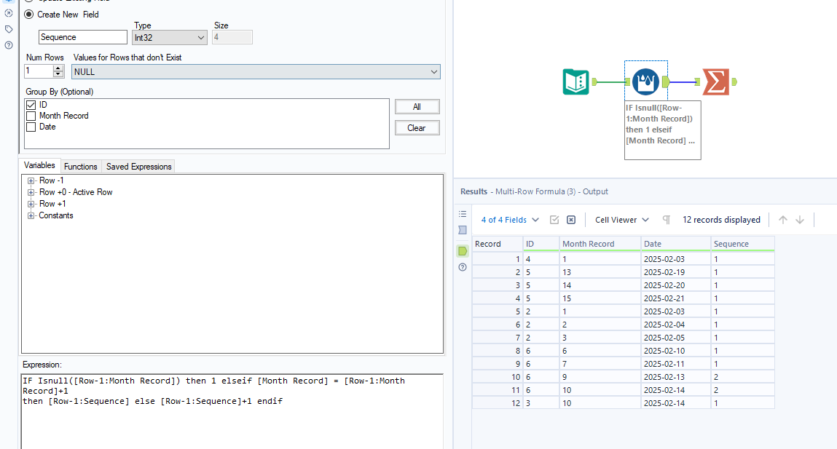This screenshot has width=837, height=449.
Task: Increase Num Rows with the stepper arrow
Action: [x=58, y=68]
